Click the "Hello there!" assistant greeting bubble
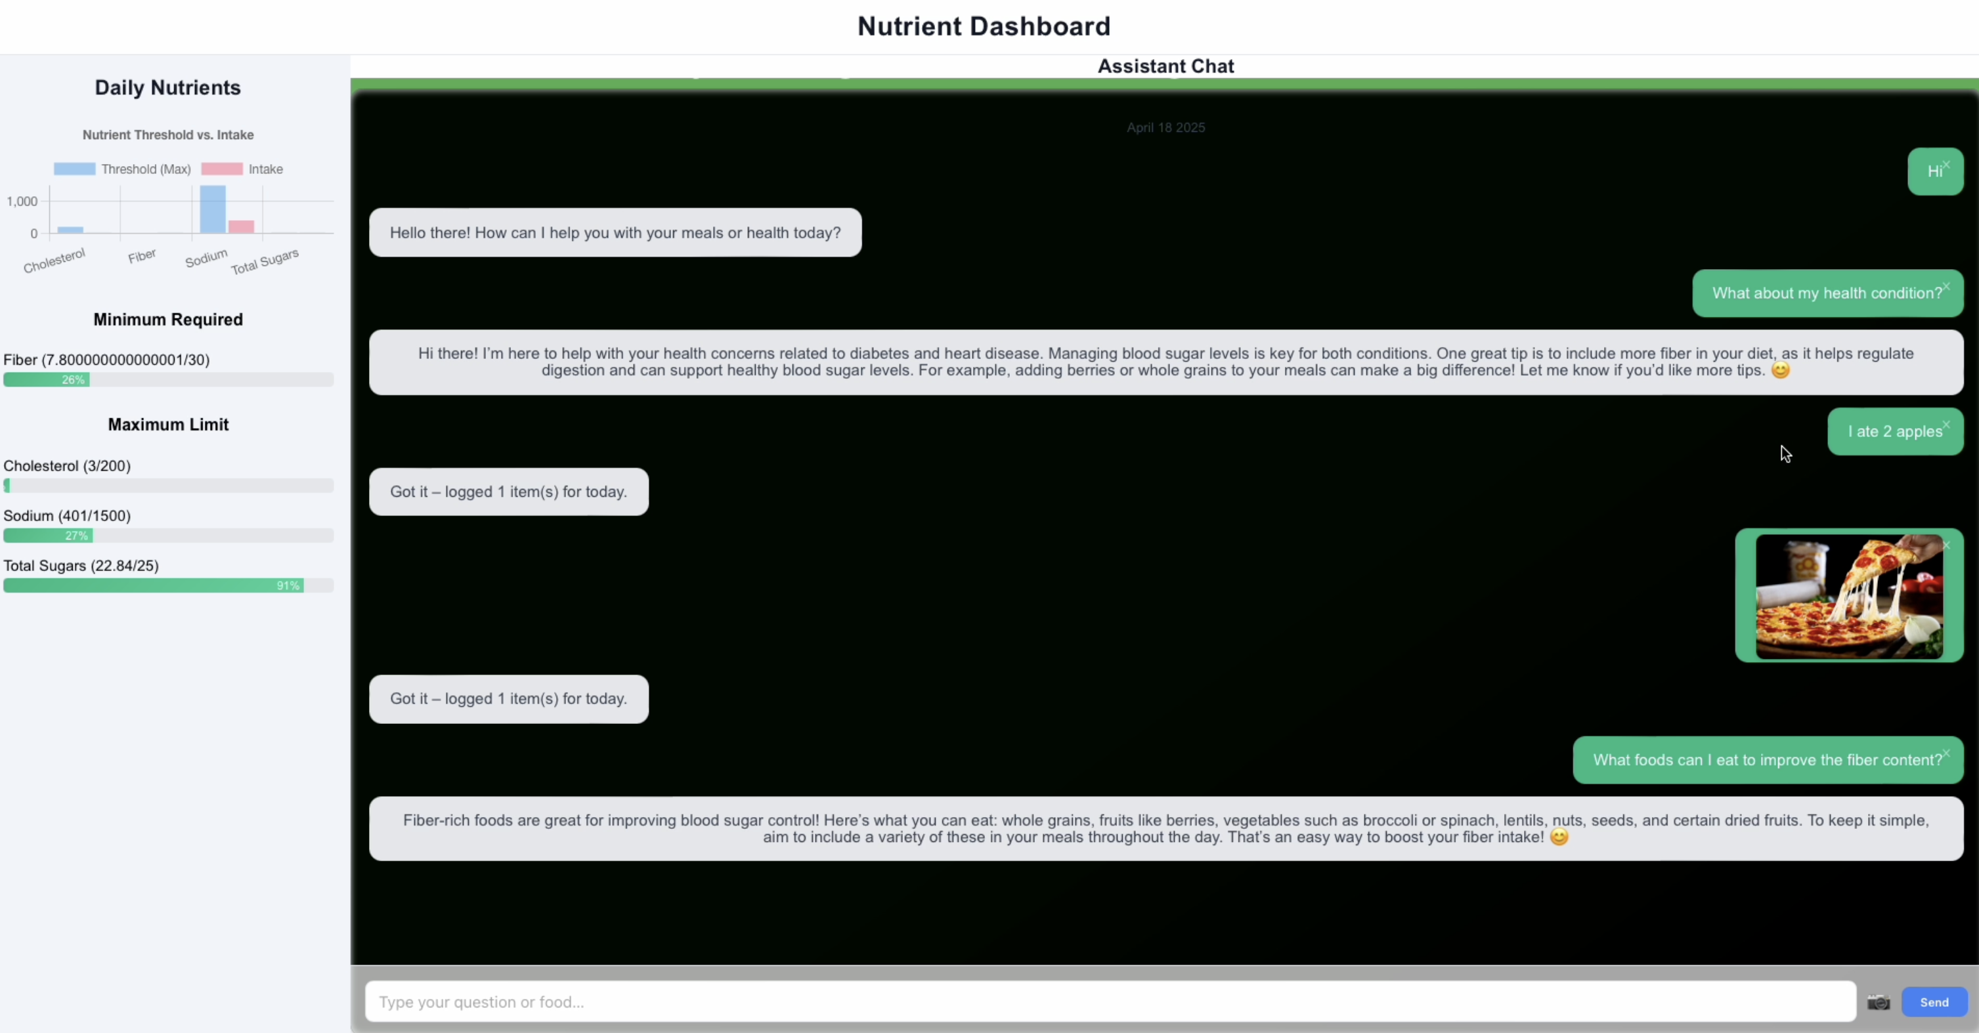Viewport: 1979px width, 1033px height. (615, 233)
